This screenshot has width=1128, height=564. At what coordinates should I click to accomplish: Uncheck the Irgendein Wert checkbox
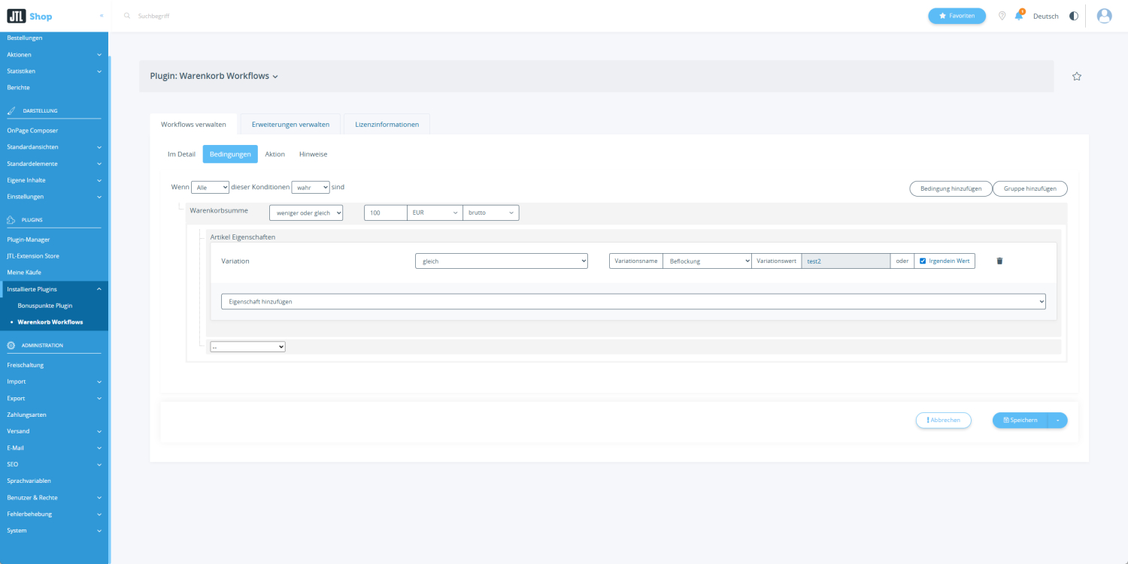(x=923, y=261)
